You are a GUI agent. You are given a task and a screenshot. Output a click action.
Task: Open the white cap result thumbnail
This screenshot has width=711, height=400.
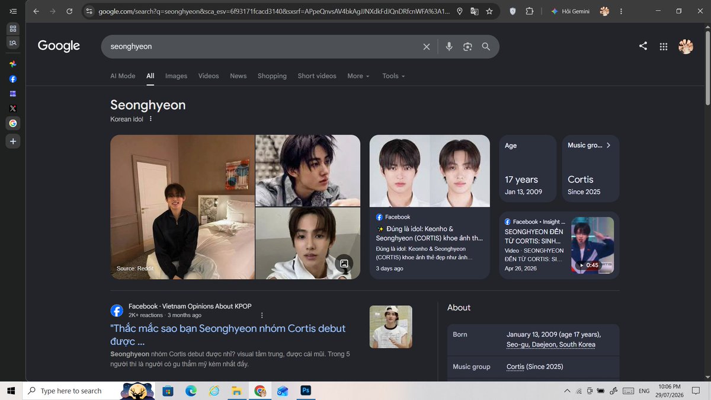tap(391, 327)
